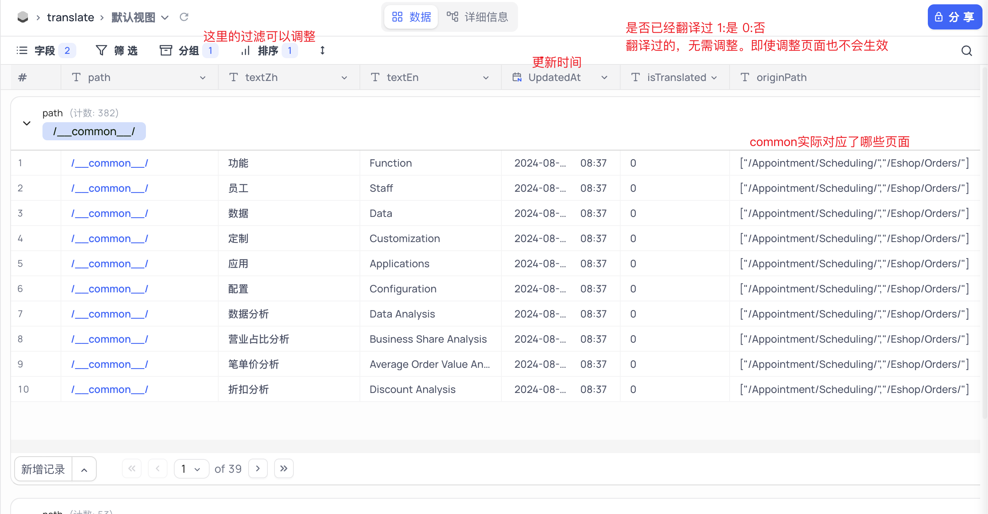Go to the last page
Image resolution: width=988 pixels, height=514 pixels.
coord(284,468)
